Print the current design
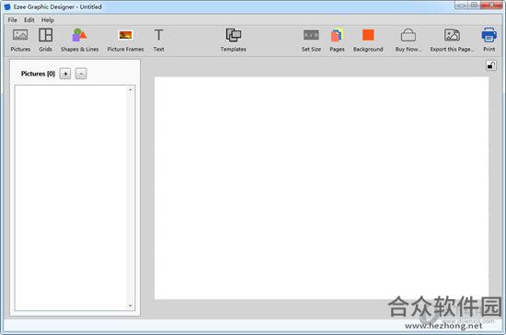The image size is (506, 335). coord(489,40)
